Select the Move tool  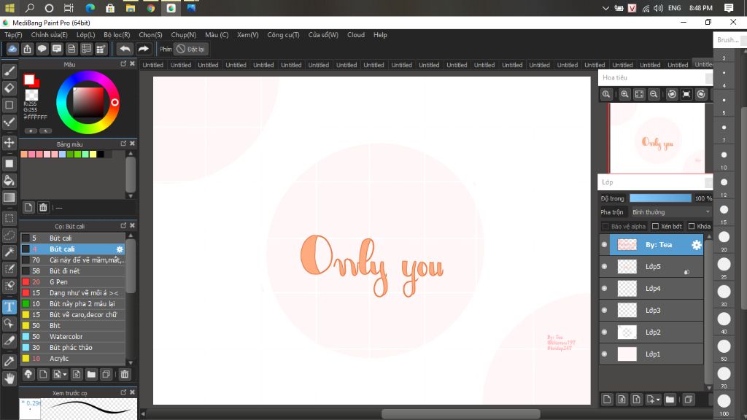[9, 142]
